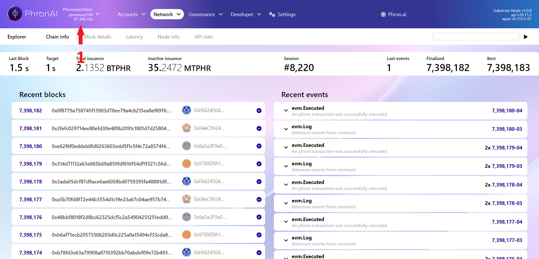Image resolution: width=539 pixels, height=259 pixels.
Task: Click finalized checkmark on block 7,398,176
Action: pos(259,217)
